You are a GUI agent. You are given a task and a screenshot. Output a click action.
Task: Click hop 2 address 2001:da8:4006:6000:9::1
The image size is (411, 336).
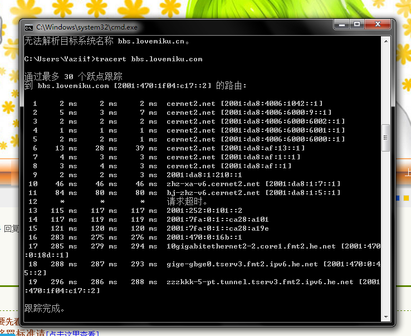(276, 113)
